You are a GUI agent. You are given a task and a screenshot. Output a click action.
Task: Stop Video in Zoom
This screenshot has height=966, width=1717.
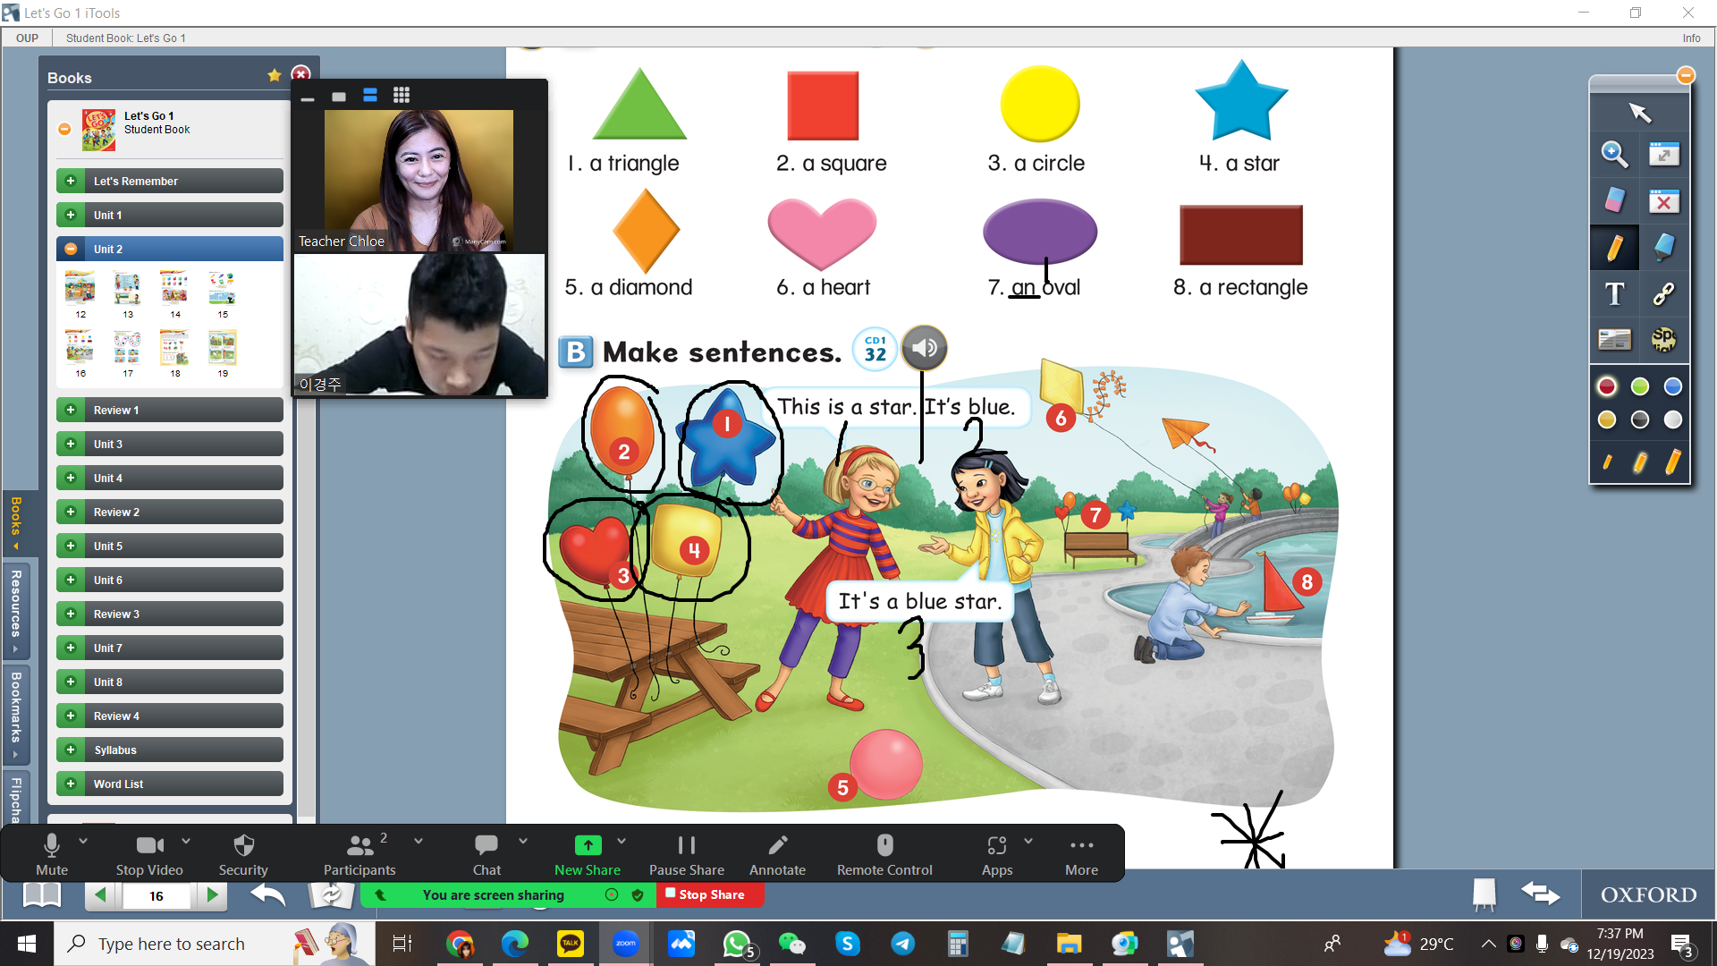click(149, 855)
